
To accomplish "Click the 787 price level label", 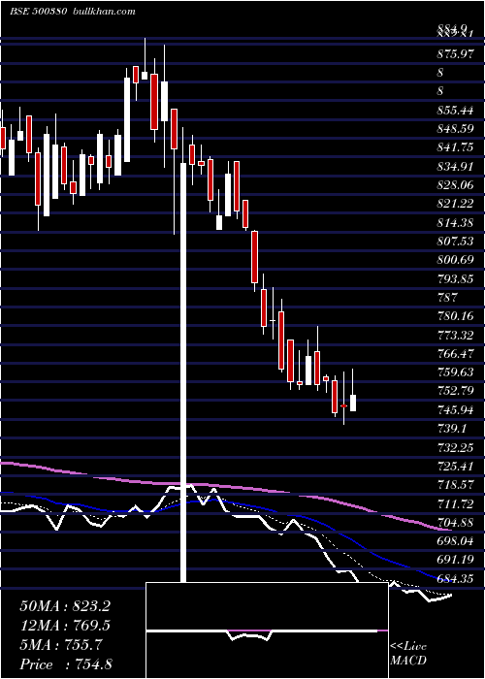I will coord(447,298).
